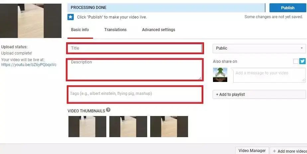Expand the Add to playlist selector
Screen dimensions: 307x154
coord(259,95)
